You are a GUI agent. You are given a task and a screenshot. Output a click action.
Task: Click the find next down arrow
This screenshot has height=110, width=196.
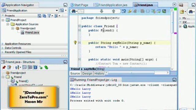click(x=101, y=11)
